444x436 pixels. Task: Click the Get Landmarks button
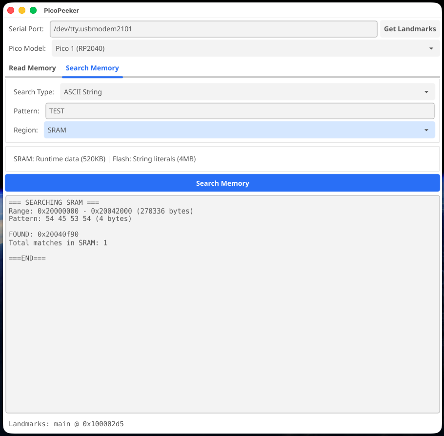(409, 29)
